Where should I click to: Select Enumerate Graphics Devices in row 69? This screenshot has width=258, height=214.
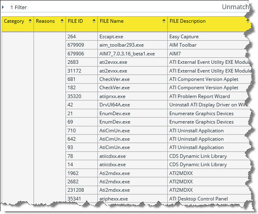[x=201, y=122]
